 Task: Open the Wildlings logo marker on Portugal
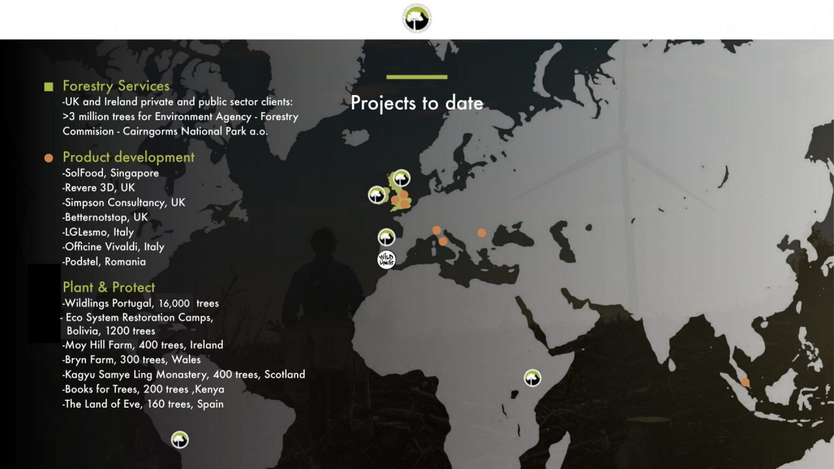pos(386,260)
